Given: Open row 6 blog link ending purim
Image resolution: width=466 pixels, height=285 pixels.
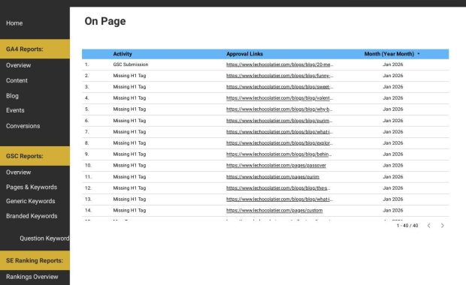Looking at the screenshot, I should tap(280, 121).
